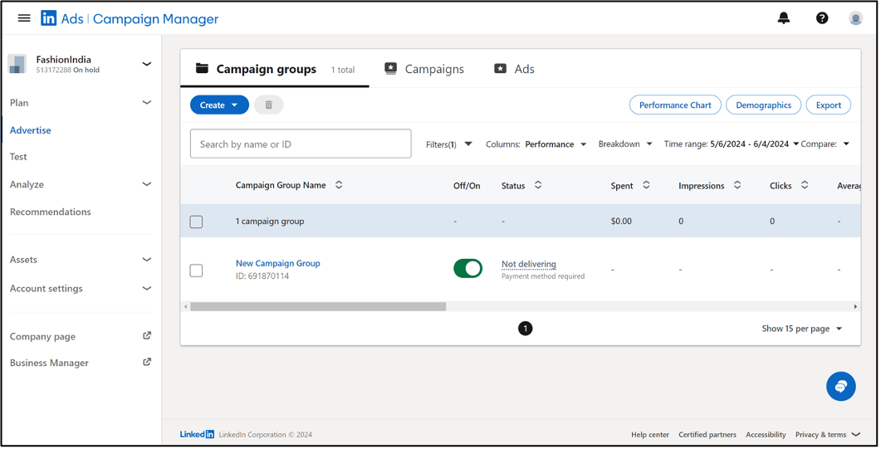Viewport: 881px width, 449px height.
Task: Check the New Campaign Group checkbox
Action: (197, 271)
